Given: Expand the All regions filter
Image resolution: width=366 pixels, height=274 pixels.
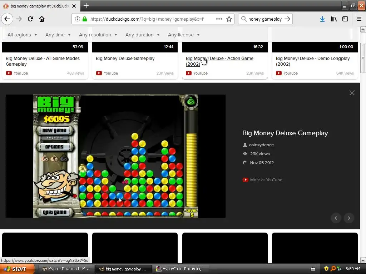Looking at the screenshot, I should [x=22, y=35].
